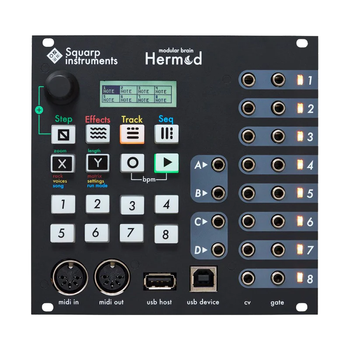This screenshot has height=350, width=350.
Task: Select track pad number 8
Action: point(166,234)
